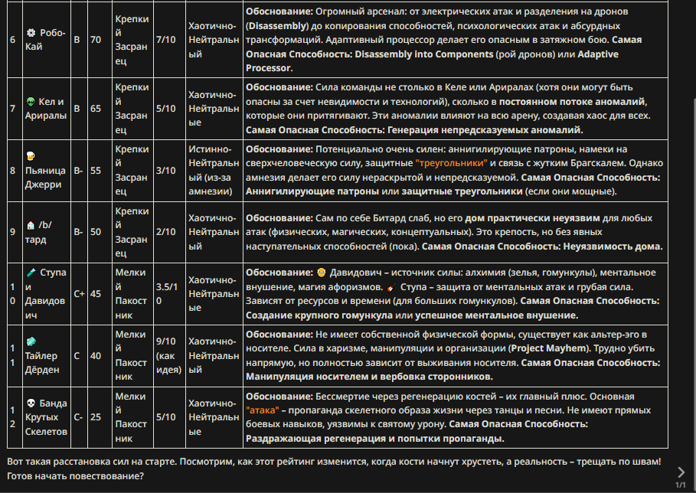Click the score value 25
The image size is (696, 493).
click(96, 417)
